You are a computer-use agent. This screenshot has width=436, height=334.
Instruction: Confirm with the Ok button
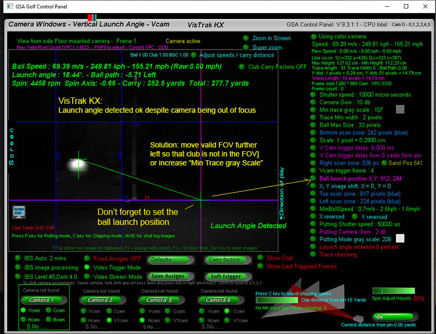tap(394, 317)
